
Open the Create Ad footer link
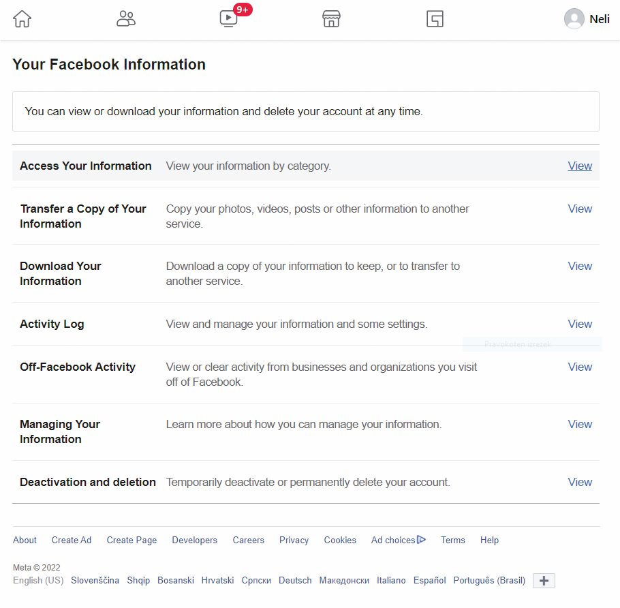[x=72, y=540]
